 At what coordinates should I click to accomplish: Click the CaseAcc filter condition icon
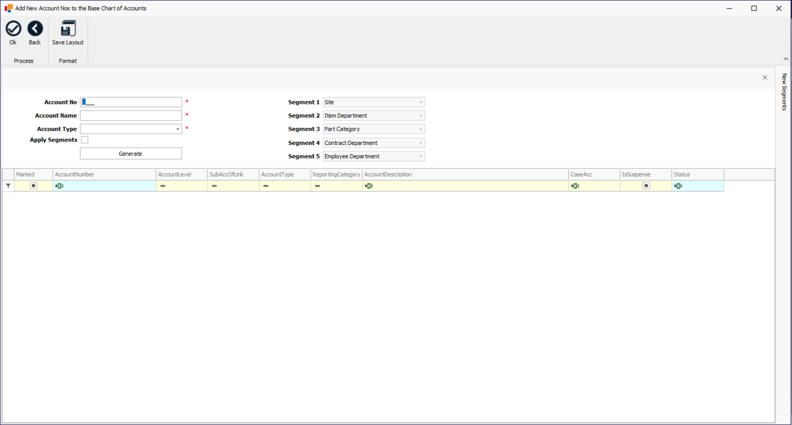click(x=575, y=186)
